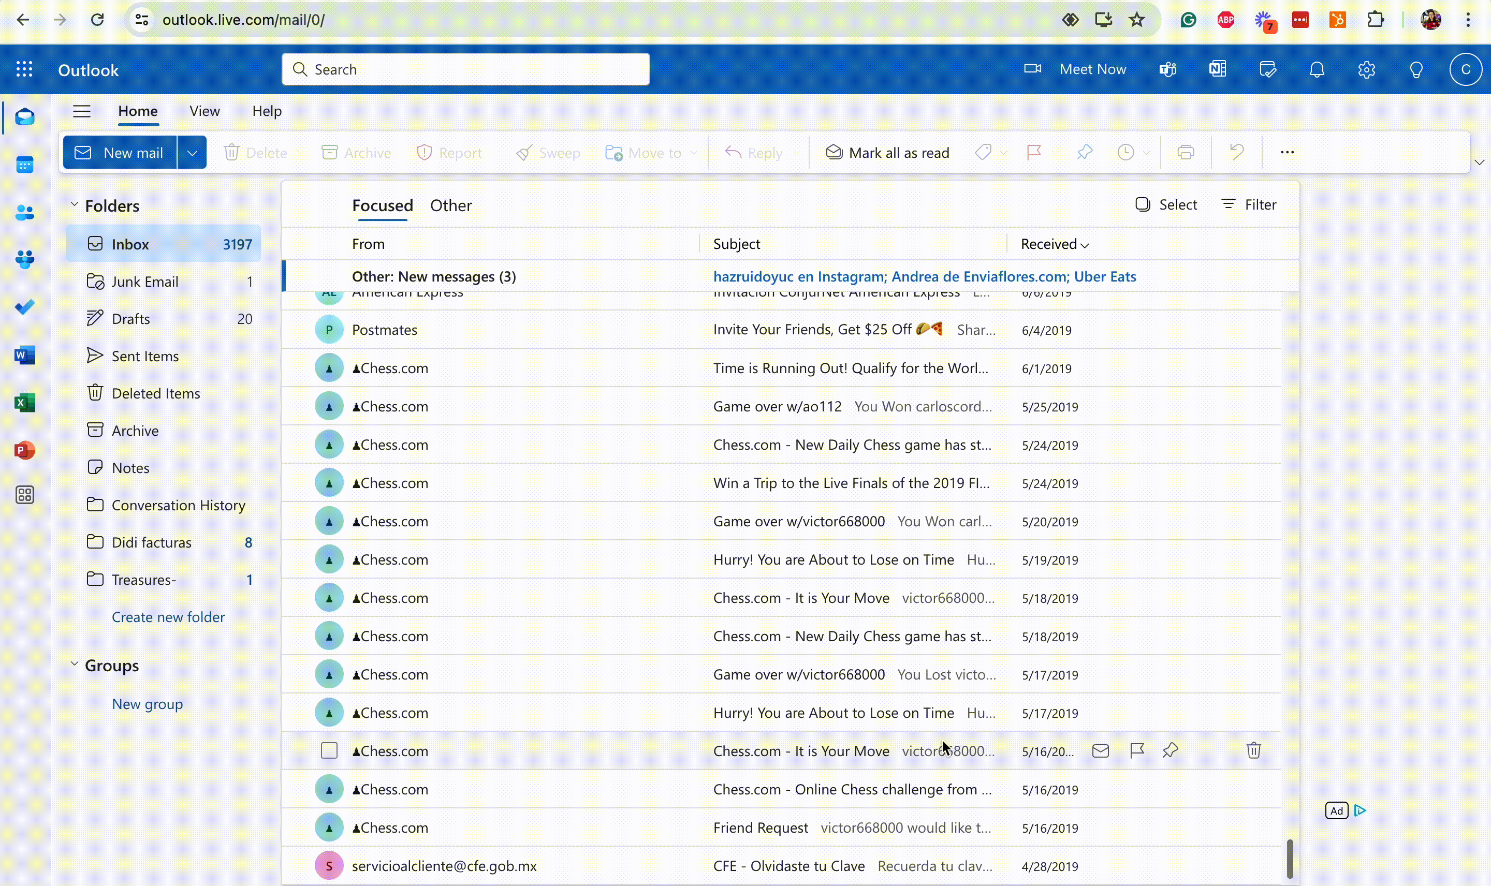Flag the hovered Chess.com It is Your Move message

point(1137,750)
